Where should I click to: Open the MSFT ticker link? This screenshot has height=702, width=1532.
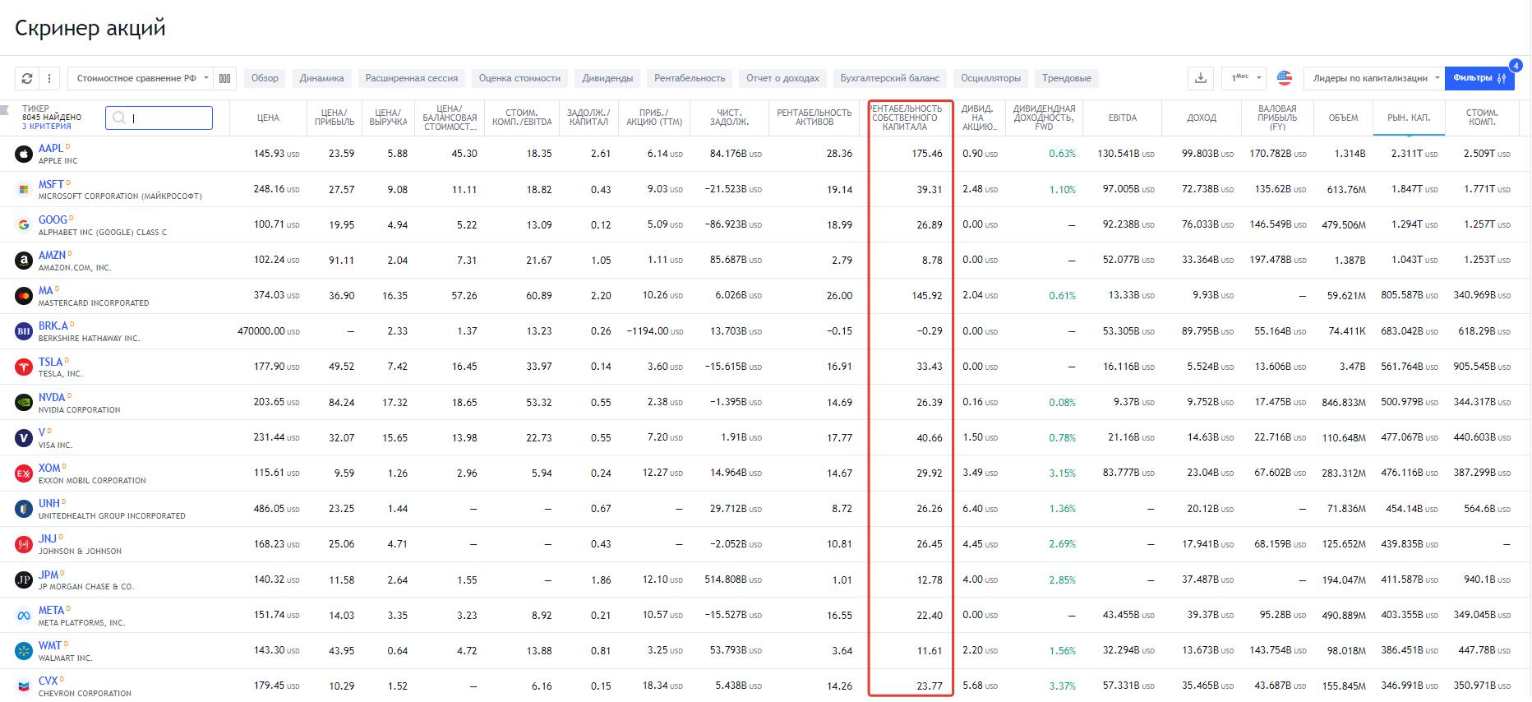click(51, 184)
